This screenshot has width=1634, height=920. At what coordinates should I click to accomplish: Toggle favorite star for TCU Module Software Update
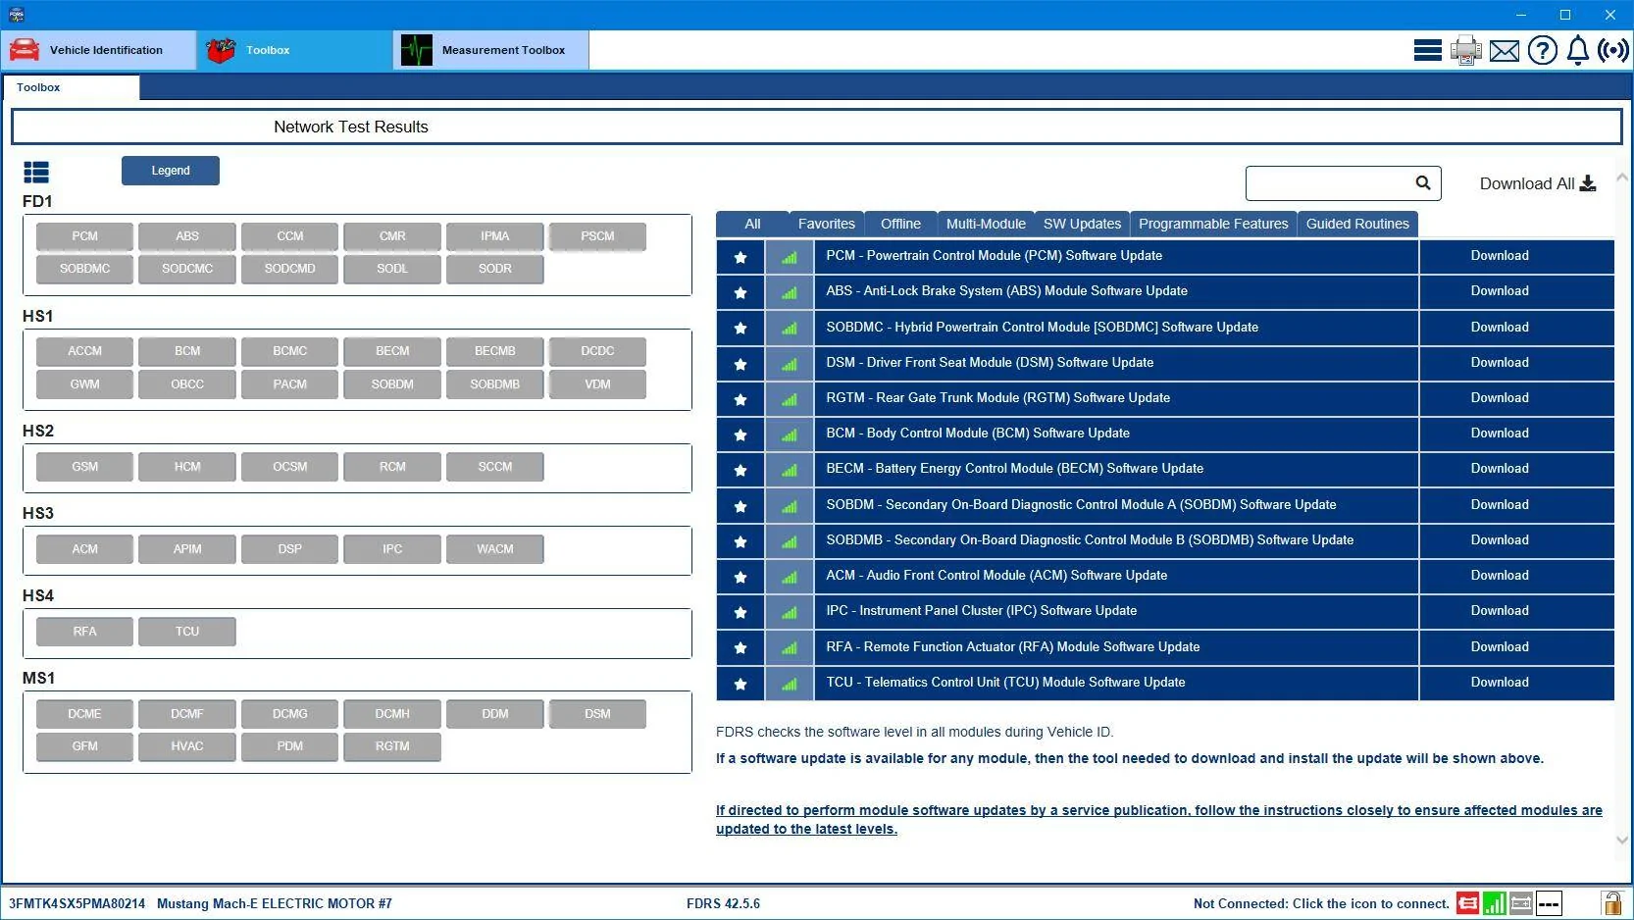click(740, 684)
